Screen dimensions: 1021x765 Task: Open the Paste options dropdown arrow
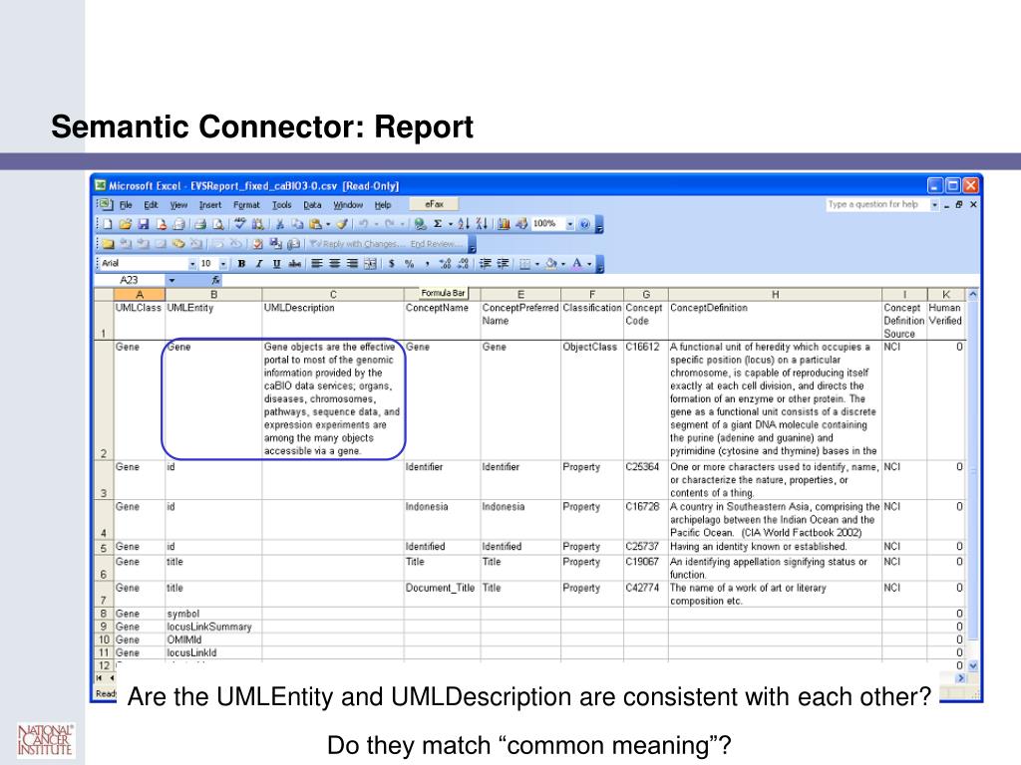click(328, 224)
